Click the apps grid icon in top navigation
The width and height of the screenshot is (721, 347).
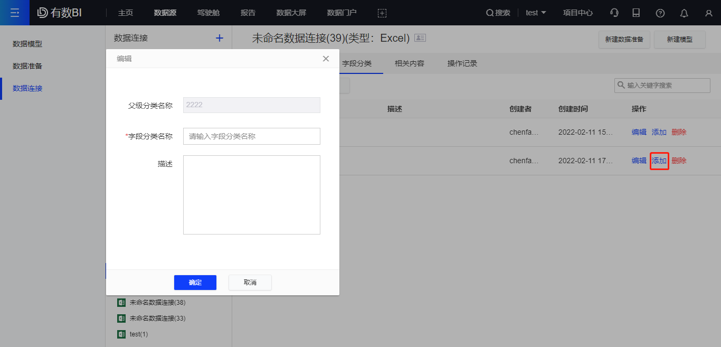[382, 13]
